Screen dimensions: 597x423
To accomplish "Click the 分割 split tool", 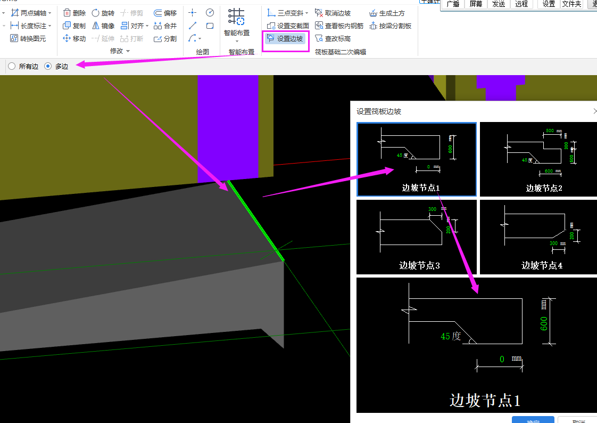I will pos(165,38).
